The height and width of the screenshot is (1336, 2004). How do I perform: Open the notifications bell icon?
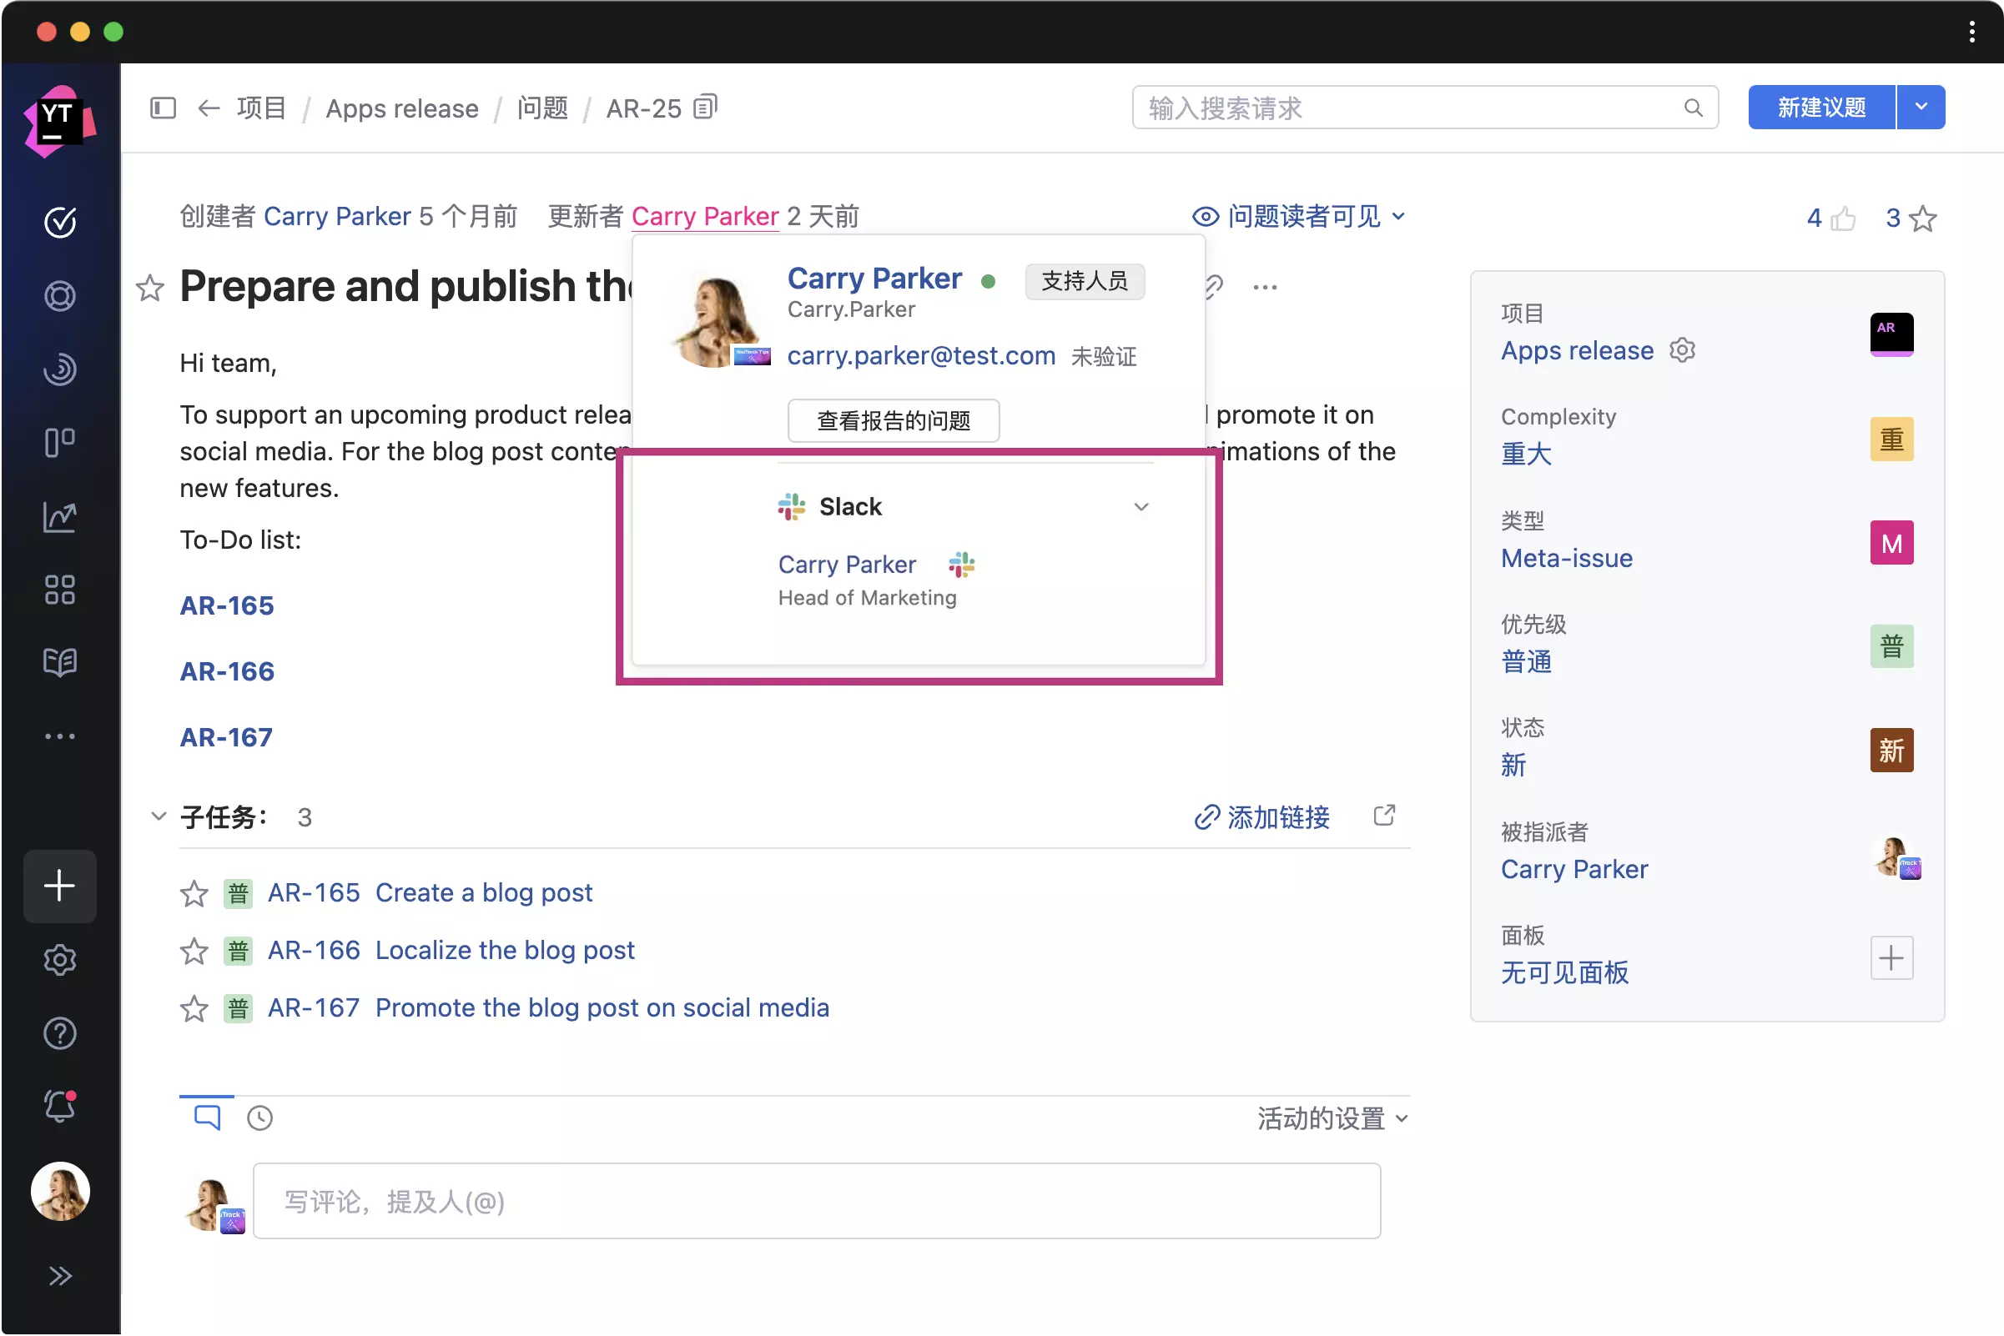pyautogui.click(x=60, y=1106)
